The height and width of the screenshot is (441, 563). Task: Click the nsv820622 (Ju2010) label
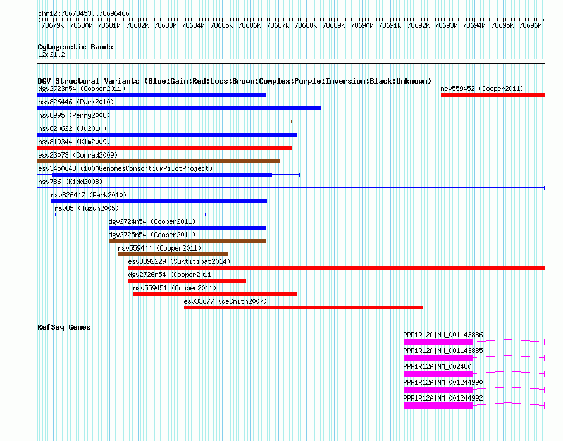point(72,128)
